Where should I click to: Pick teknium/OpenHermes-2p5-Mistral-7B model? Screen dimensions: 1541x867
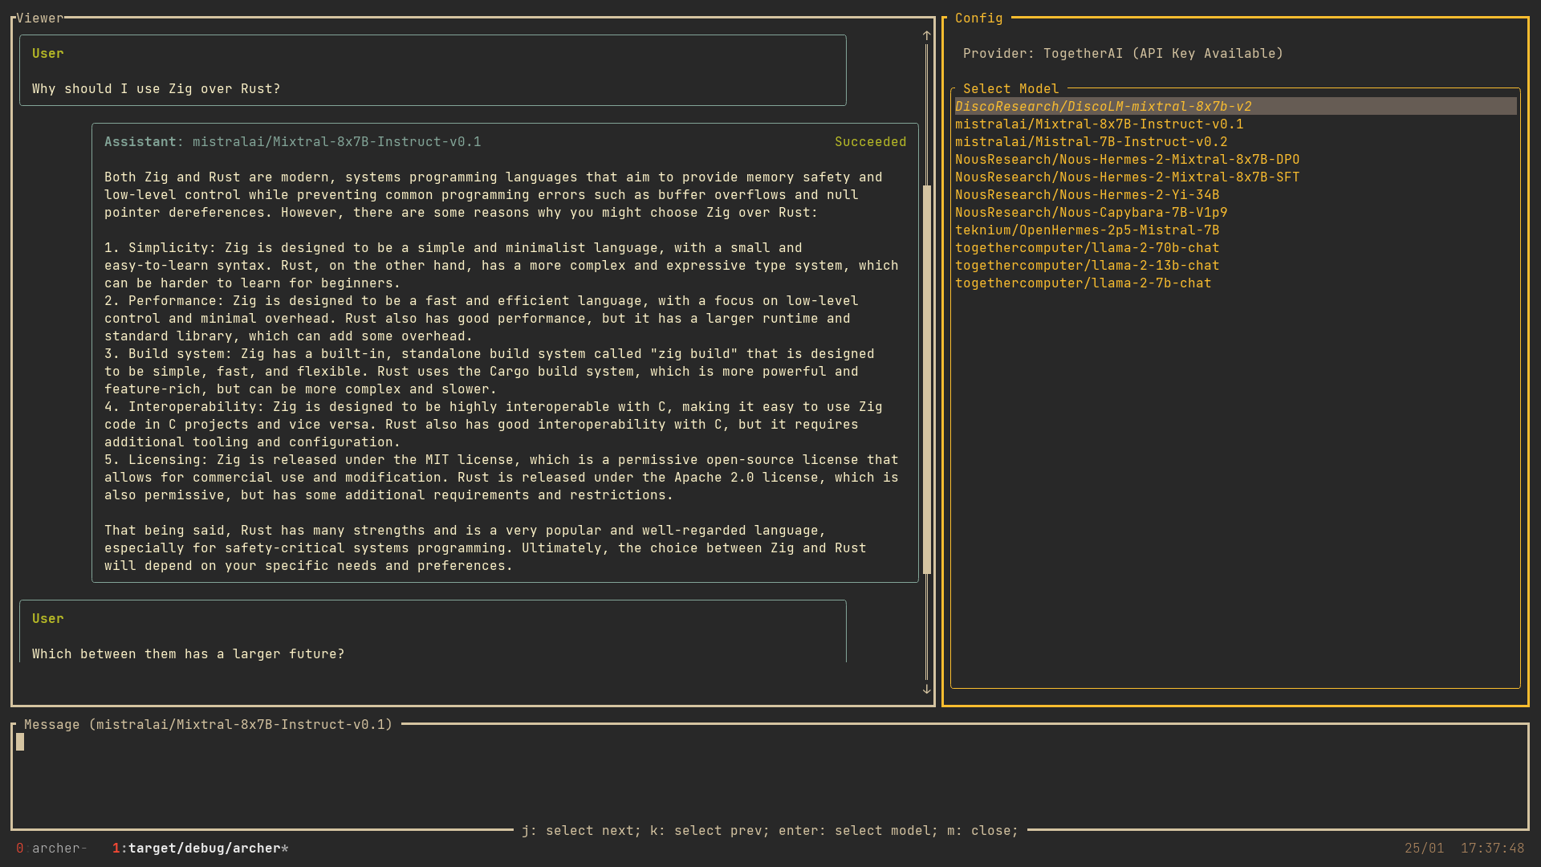1087,230
